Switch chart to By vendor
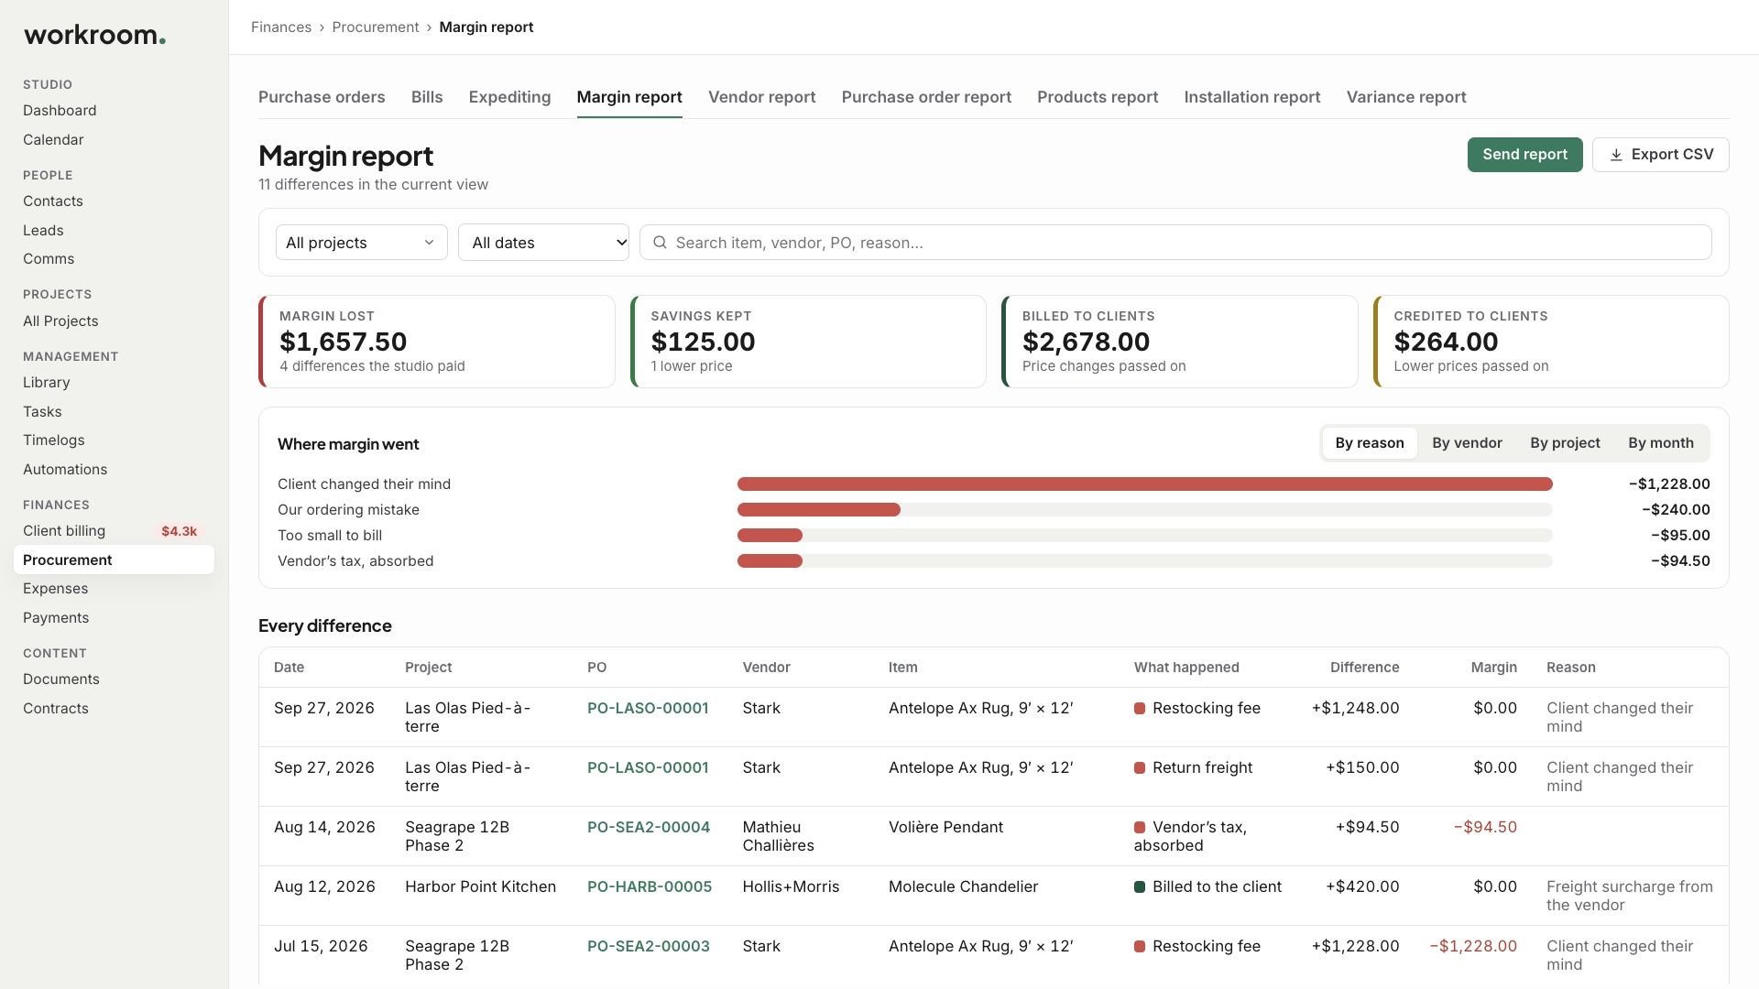This screenshot has width=1759, height=989. (x=1467, y=443)
